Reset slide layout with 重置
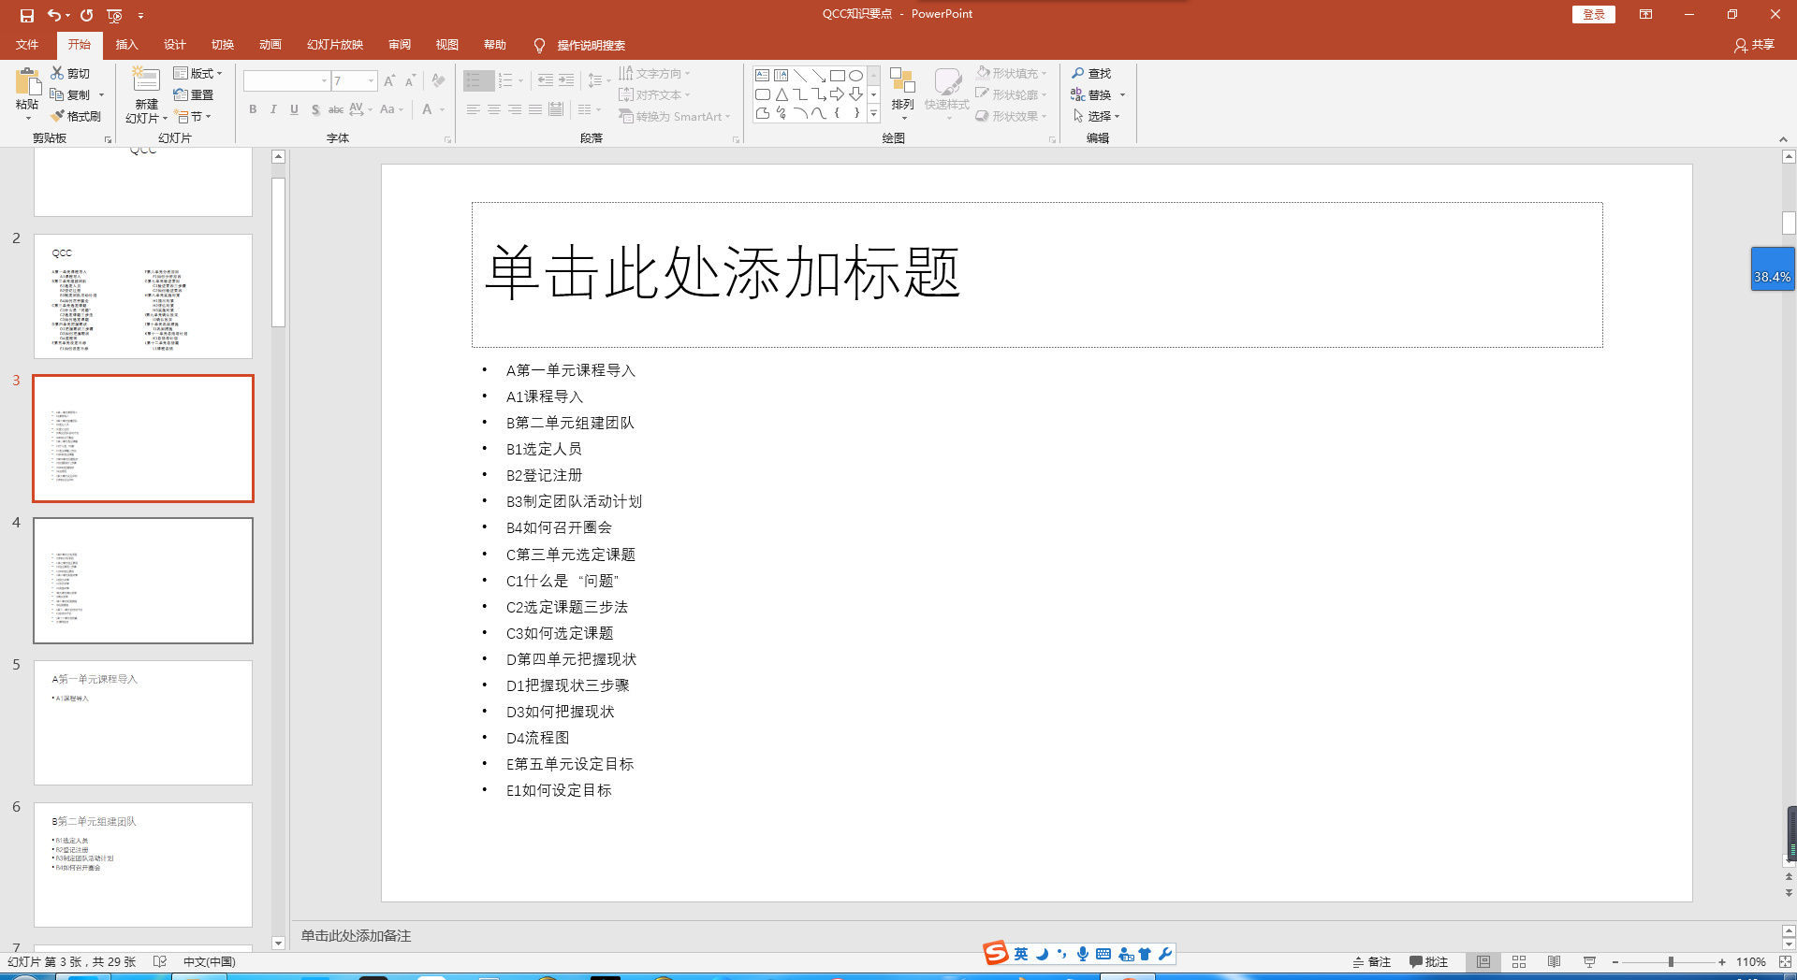 click(194, 94)
